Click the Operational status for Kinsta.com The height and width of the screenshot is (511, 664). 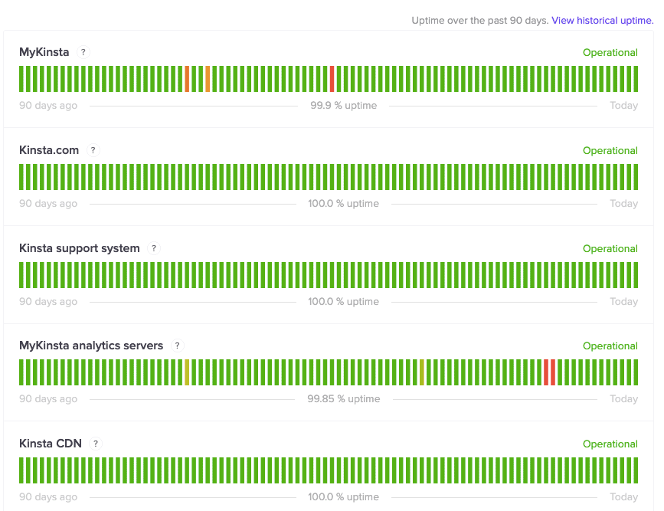pyautogui.click(x=610, y=150)
